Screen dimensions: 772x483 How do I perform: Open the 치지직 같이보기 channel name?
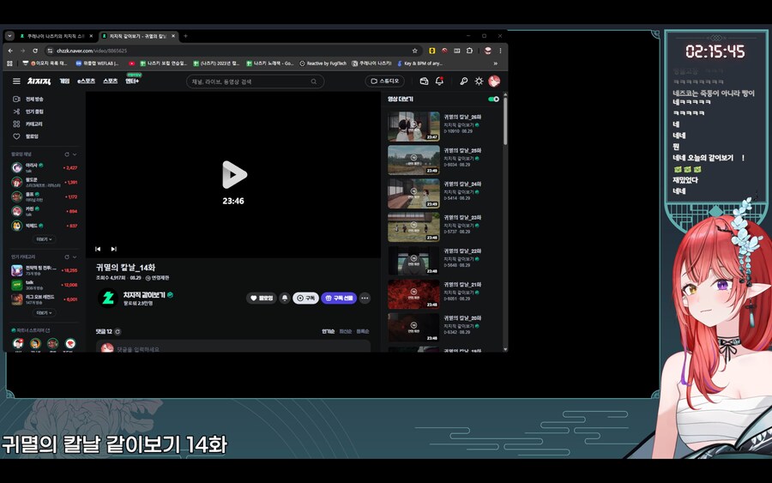pyautogui.click(x=144, y=295)
